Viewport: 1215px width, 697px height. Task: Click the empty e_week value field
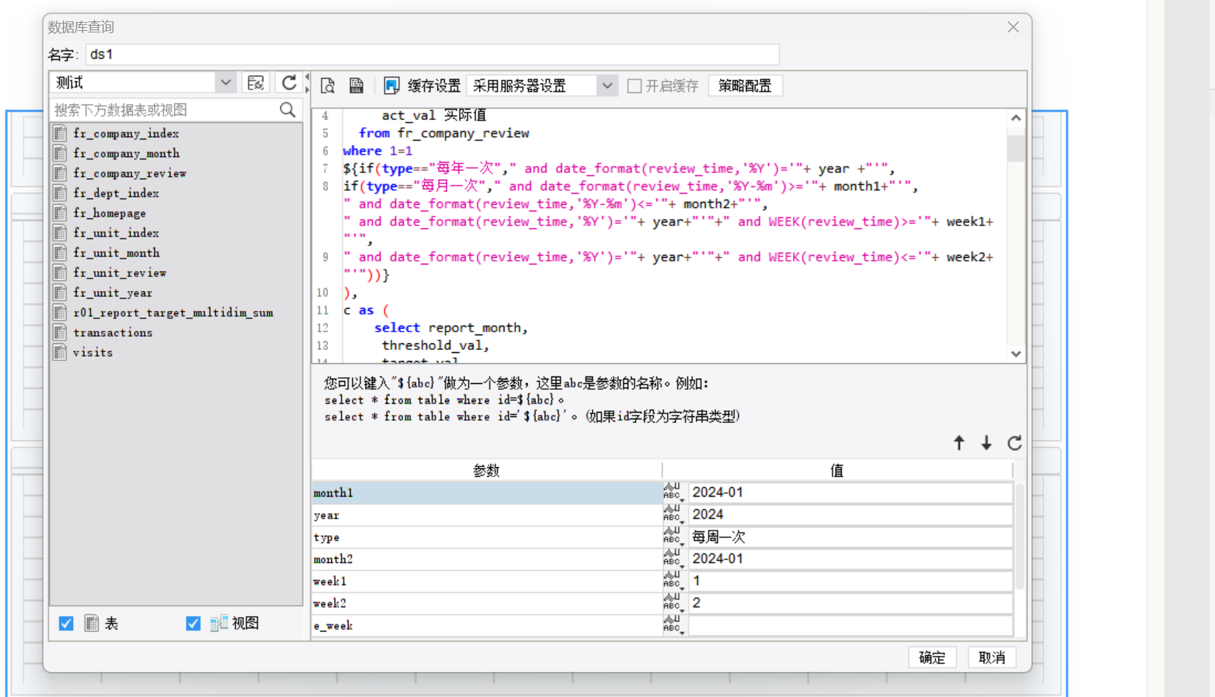[851, 625]
